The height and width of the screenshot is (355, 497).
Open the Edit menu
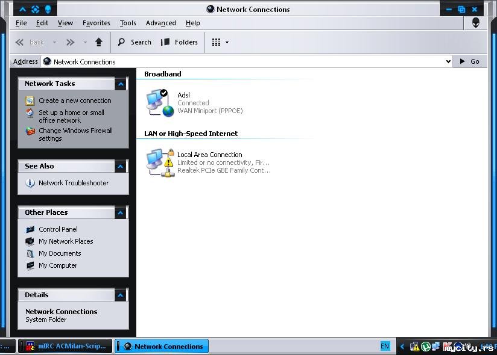click(x=42, y=23)
